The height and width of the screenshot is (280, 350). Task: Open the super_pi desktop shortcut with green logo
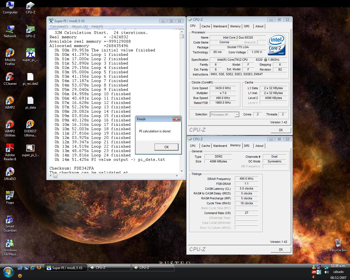point(30,55)
